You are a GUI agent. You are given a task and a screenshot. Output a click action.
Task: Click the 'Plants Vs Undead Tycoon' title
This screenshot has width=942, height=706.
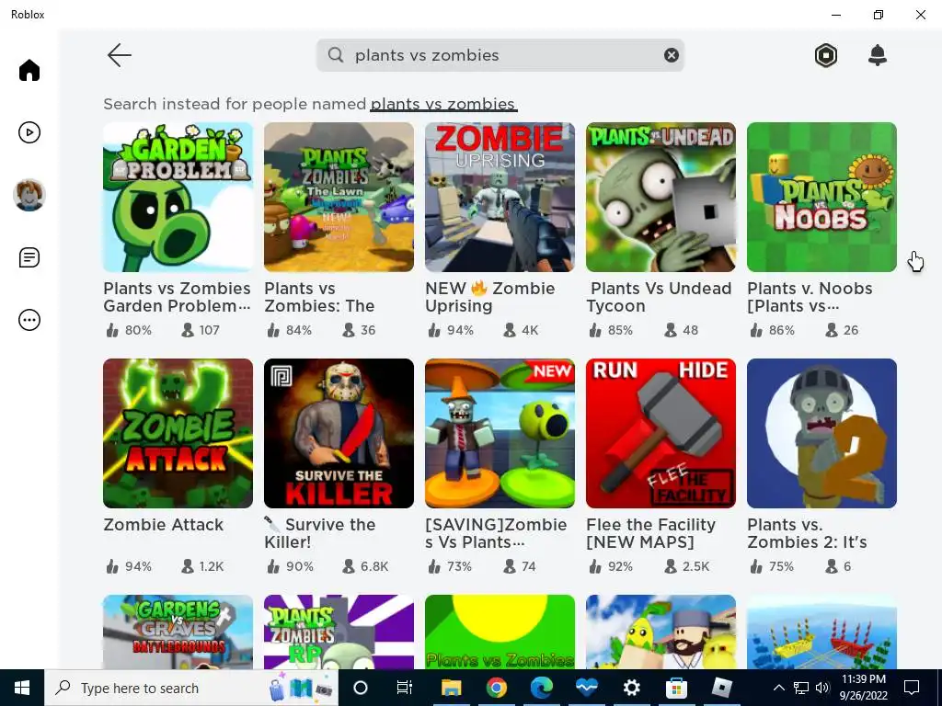pos(659,297)
